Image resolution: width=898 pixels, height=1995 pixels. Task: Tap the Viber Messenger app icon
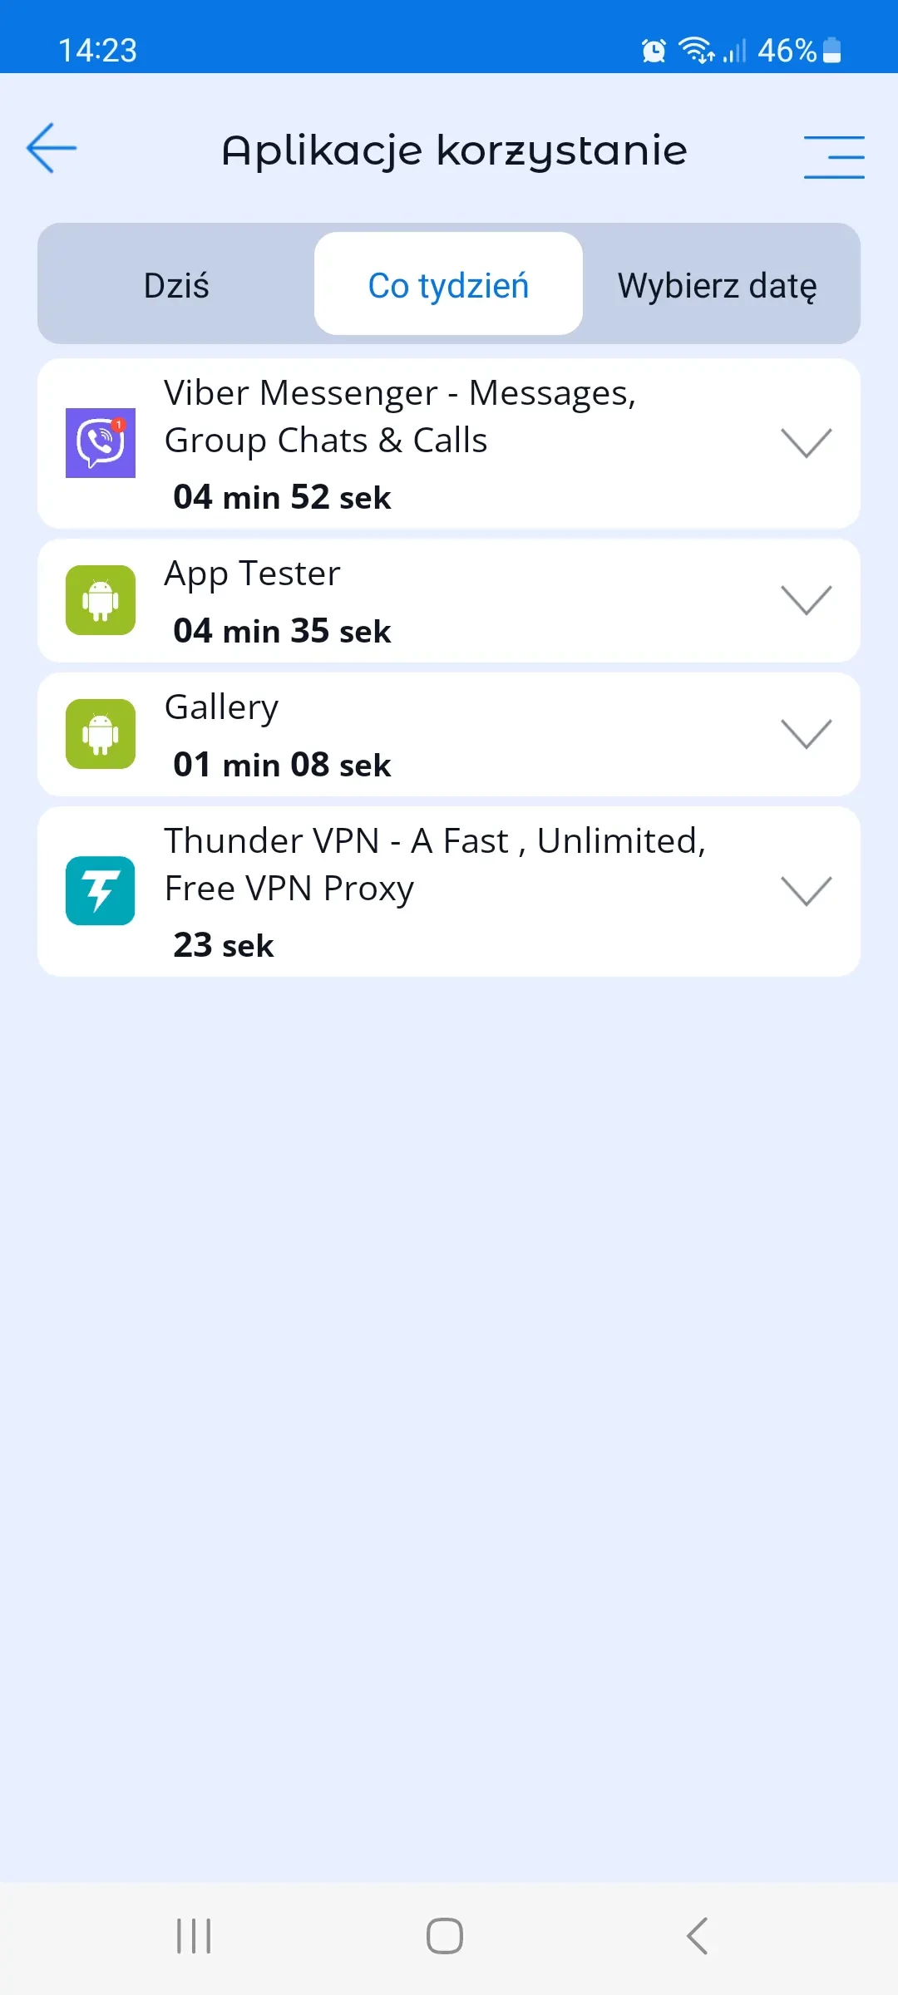click(x=101, y=443)
